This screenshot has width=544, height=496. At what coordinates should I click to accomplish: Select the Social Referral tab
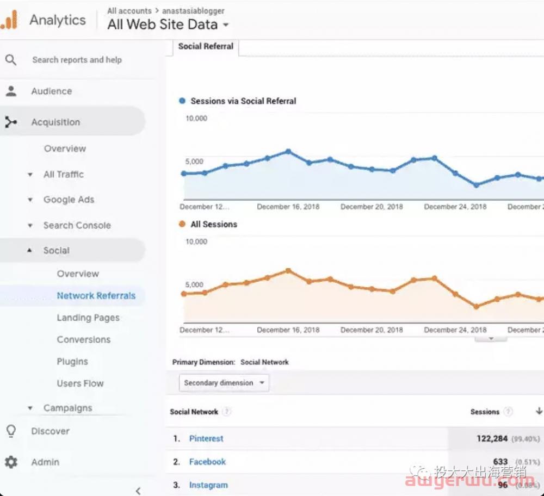(206, 46)
